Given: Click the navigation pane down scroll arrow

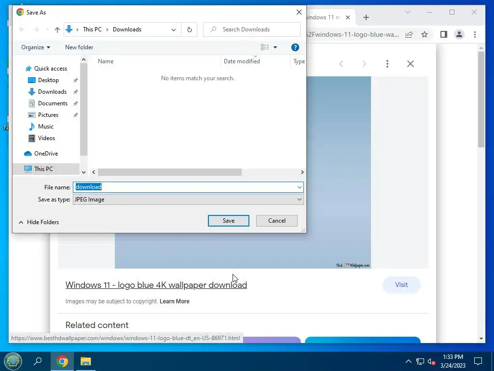Looking at the screenshot, I should tap(83, 172).
